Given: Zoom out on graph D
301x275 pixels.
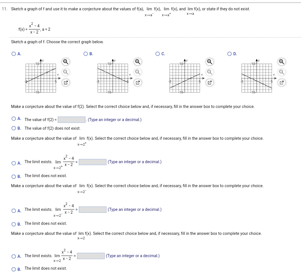Looking at the screenshot, I should [x=281, y=72].
